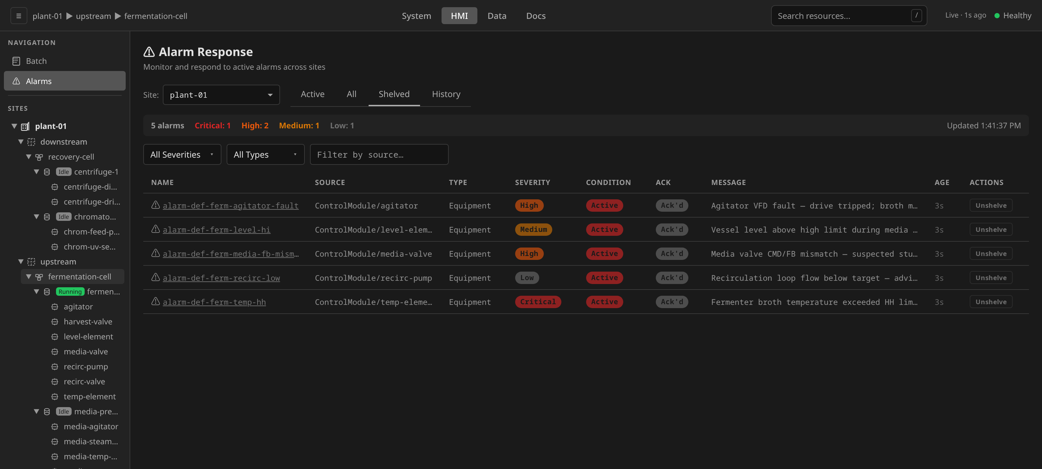Click warning icon for recirc-low alarm

pyautogui.click(x=155, y=277)
